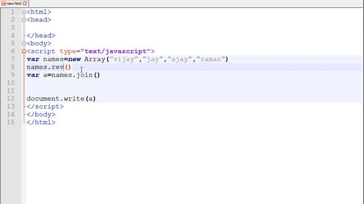Click the closing </script> tag
The width and height of the screenshot is (364, 204).
[45, 107]
